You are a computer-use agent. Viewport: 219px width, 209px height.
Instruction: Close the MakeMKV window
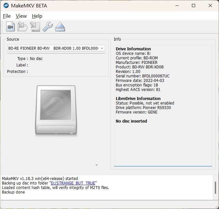pyautogui.click(x=210, y=5)
